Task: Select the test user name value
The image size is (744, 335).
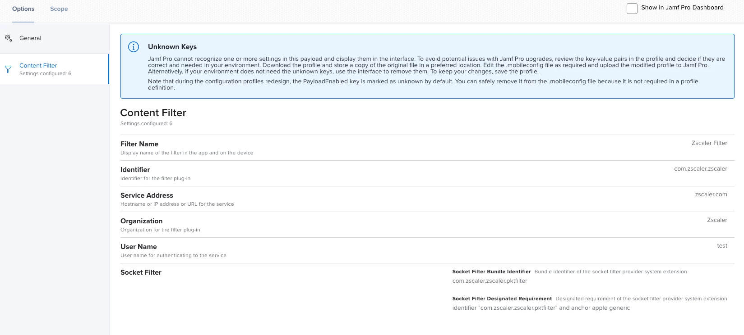Action: click(722, 246)
